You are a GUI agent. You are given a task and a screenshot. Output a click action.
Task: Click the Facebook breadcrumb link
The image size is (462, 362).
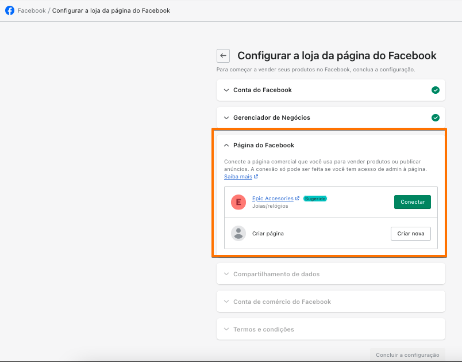(x=32, y=10)
